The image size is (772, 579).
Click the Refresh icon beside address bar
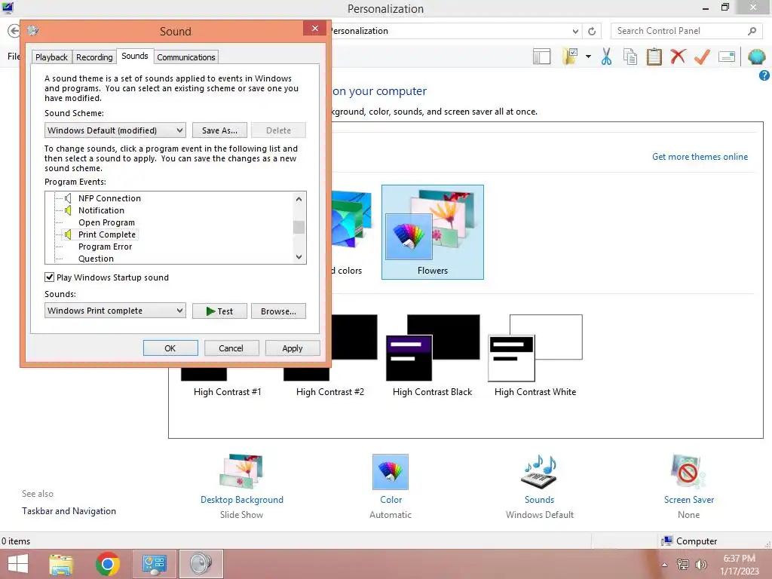point(592,31)
